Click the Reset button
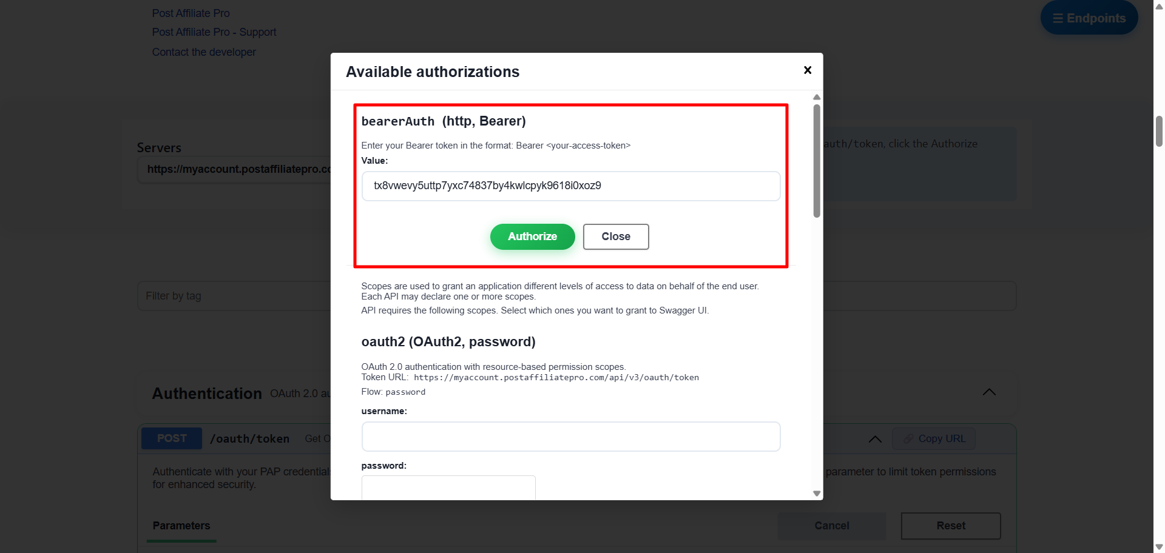The width and height of the screenshot is (1165, 553). coord(950,526)
